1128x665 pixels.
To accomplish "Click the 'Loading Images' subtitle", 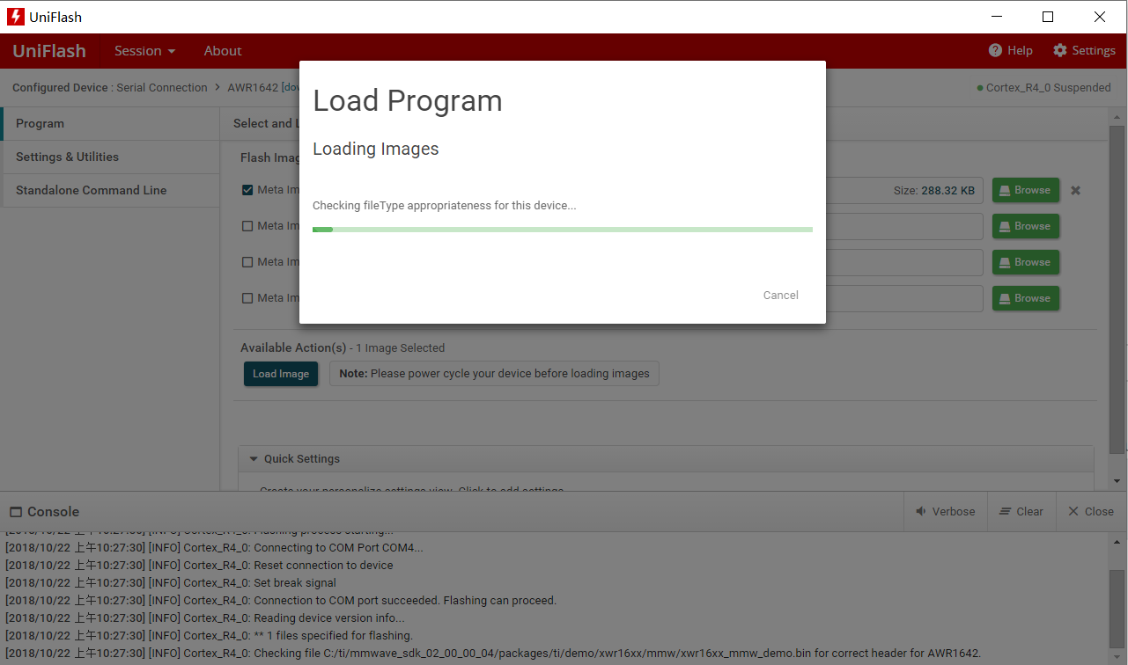I will (x=376, y=150).
